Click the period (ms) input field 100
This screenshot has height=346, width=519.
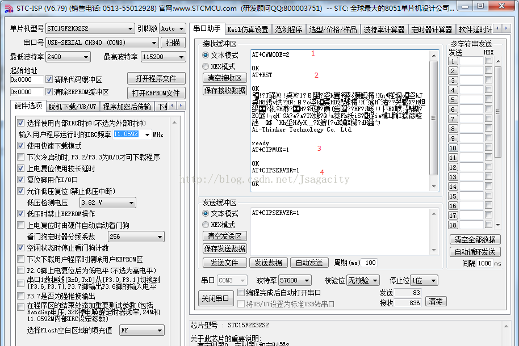pos(370,263)
